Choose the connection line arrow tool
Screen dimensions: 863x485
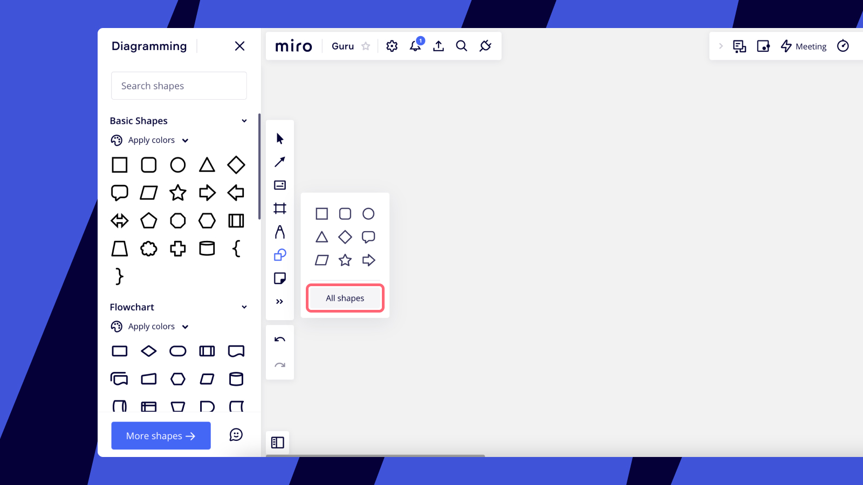tap(280, 162)
